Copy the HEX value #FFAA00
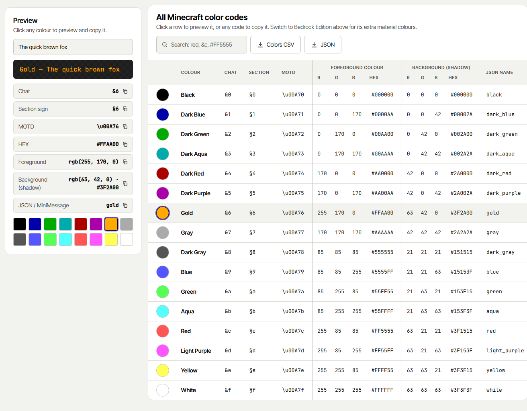527x411 pixels. (125, 144)
